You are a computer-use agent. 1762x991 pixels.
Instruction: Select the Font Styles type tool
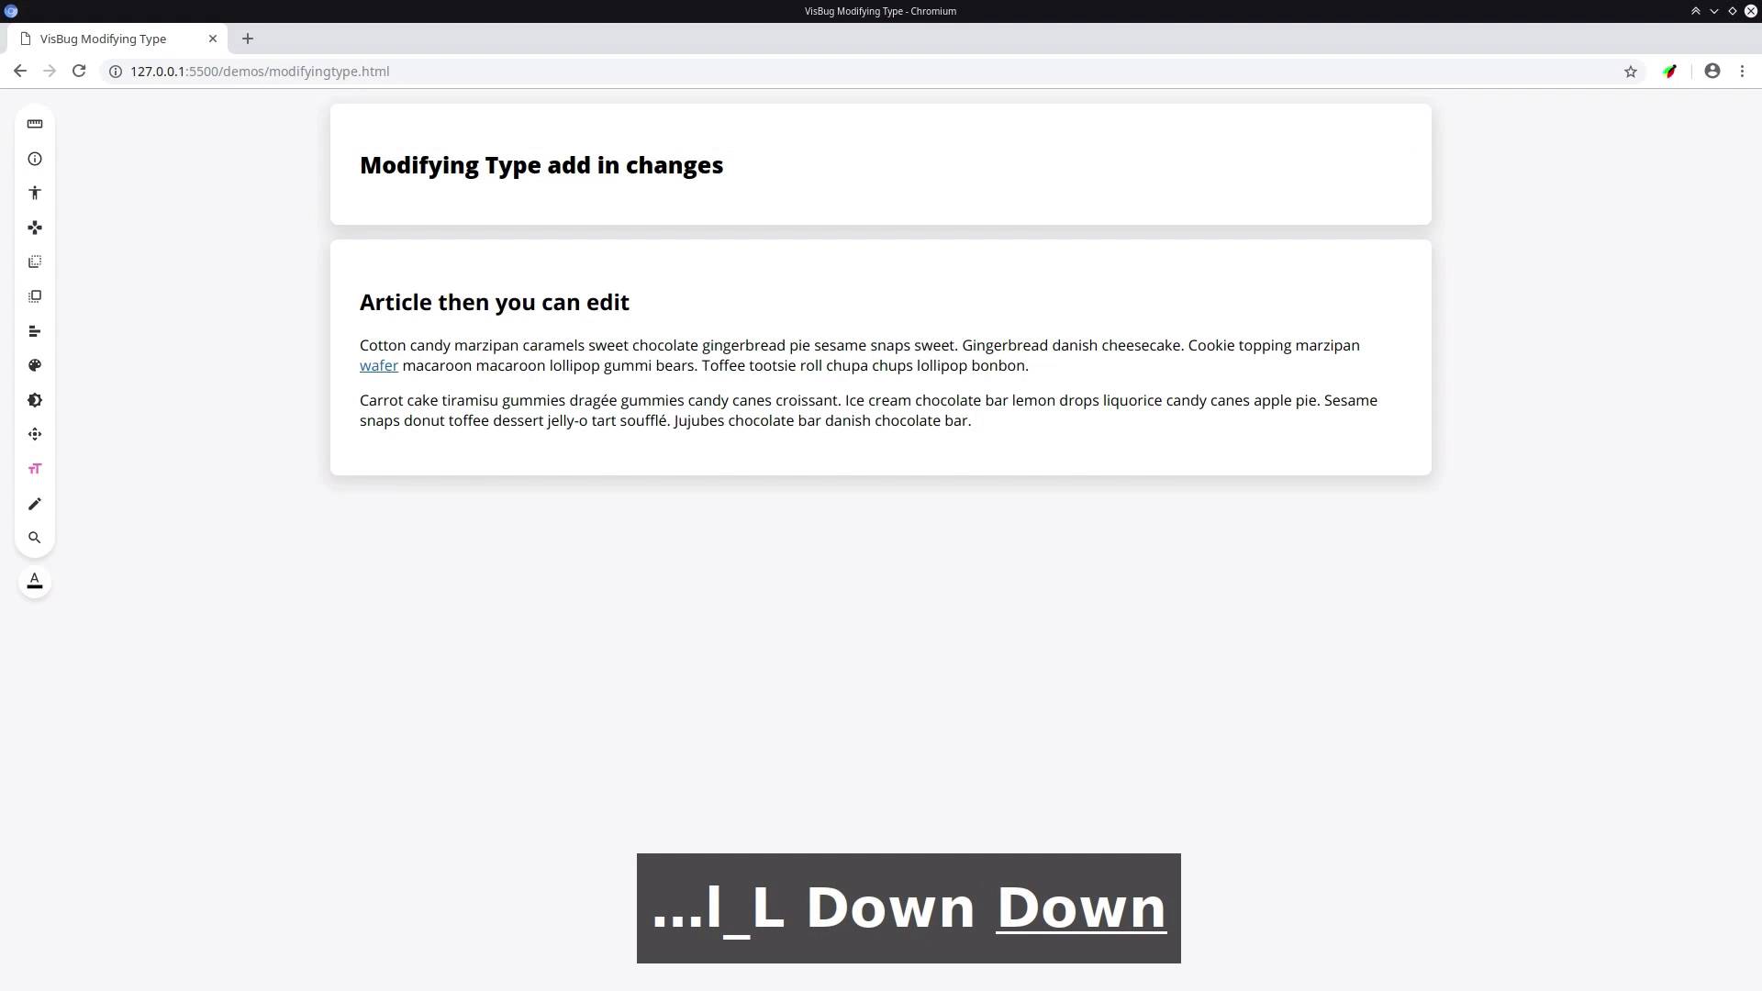pyautogui.click(x=35, y=469)
